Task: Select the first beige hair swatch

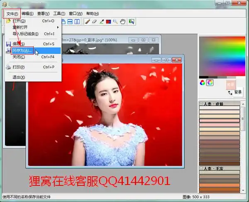Action: pyautogui.click(x=220, y=172)
